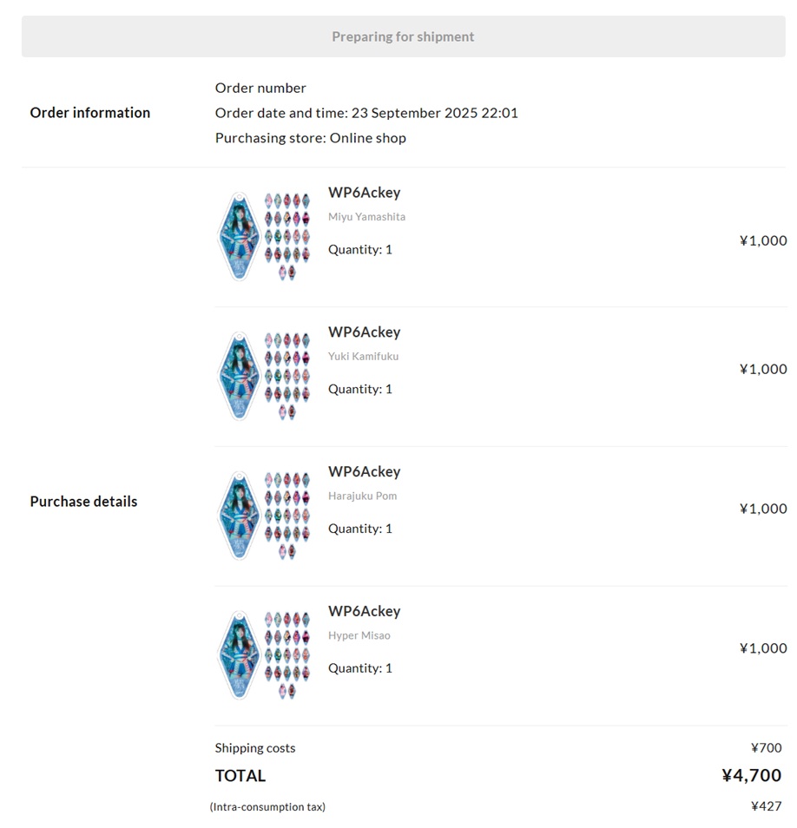Select the Miyu Yamashita variant label
The height and width of the screenshot is (828, 797).
(366, 217)
